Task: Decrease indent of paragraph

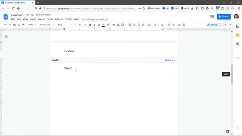Action: [169, 25]
